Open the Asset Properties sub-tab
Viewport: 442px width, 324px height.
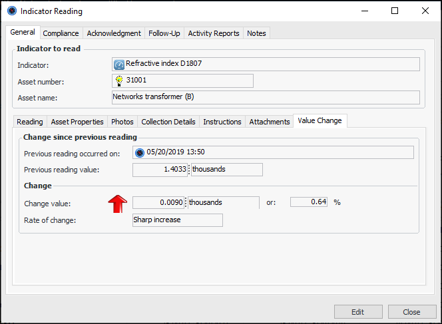tap(77, 122)
